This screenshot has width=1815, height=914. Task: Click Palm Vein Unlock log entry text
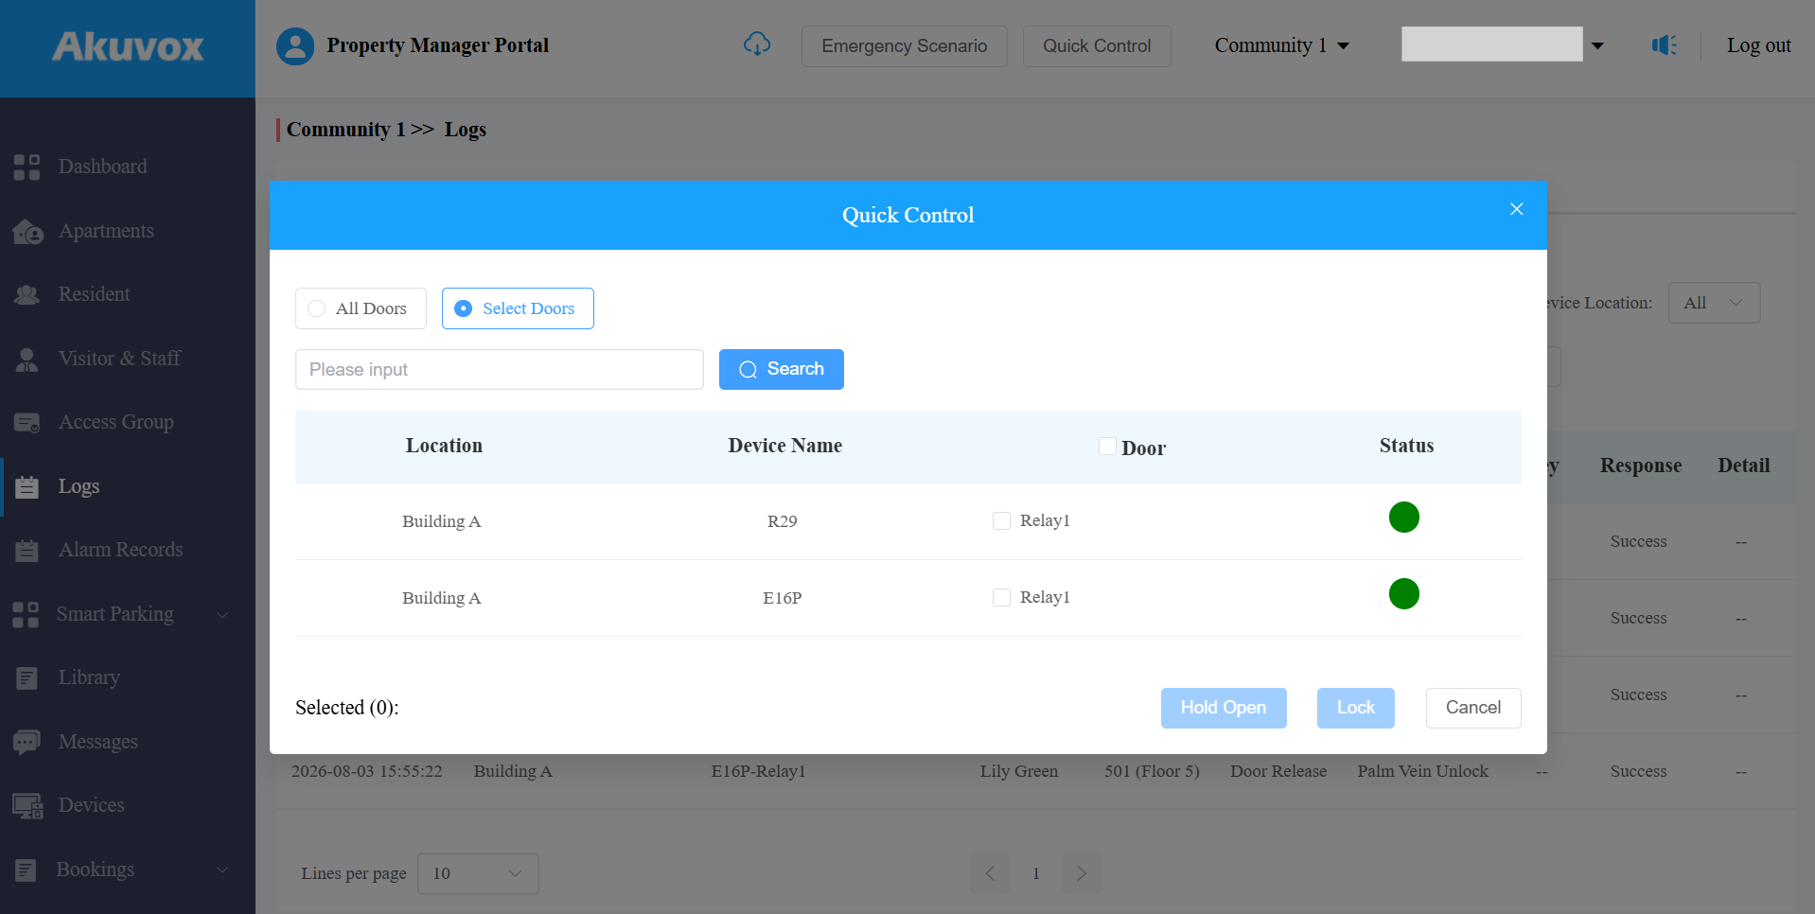[1423, 771]
